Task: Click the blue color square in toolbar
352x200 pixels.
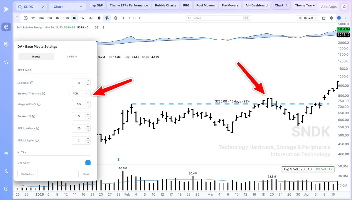Action: click(339, 18)
